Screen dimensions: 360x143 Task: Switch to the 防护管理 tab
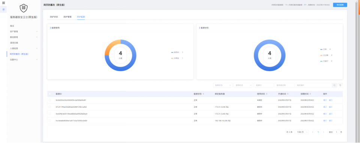[x=67, y=17]
